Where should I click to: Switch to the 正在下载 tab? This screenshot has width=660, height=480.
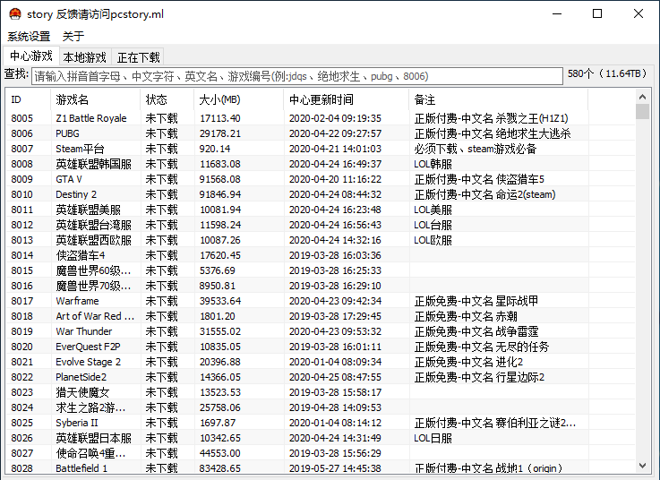pyautogui.click(x=138, y=56)
